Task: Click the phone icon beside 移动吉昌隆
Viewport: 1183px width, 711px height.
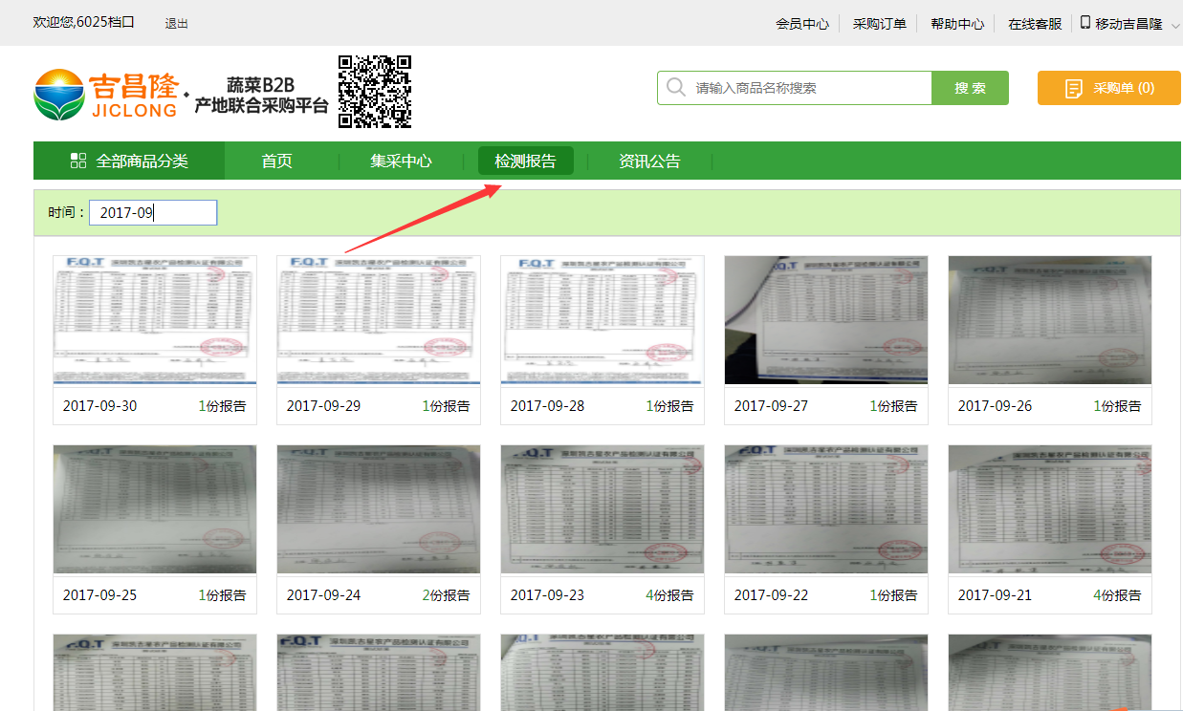Action: tap(1085, 23)
